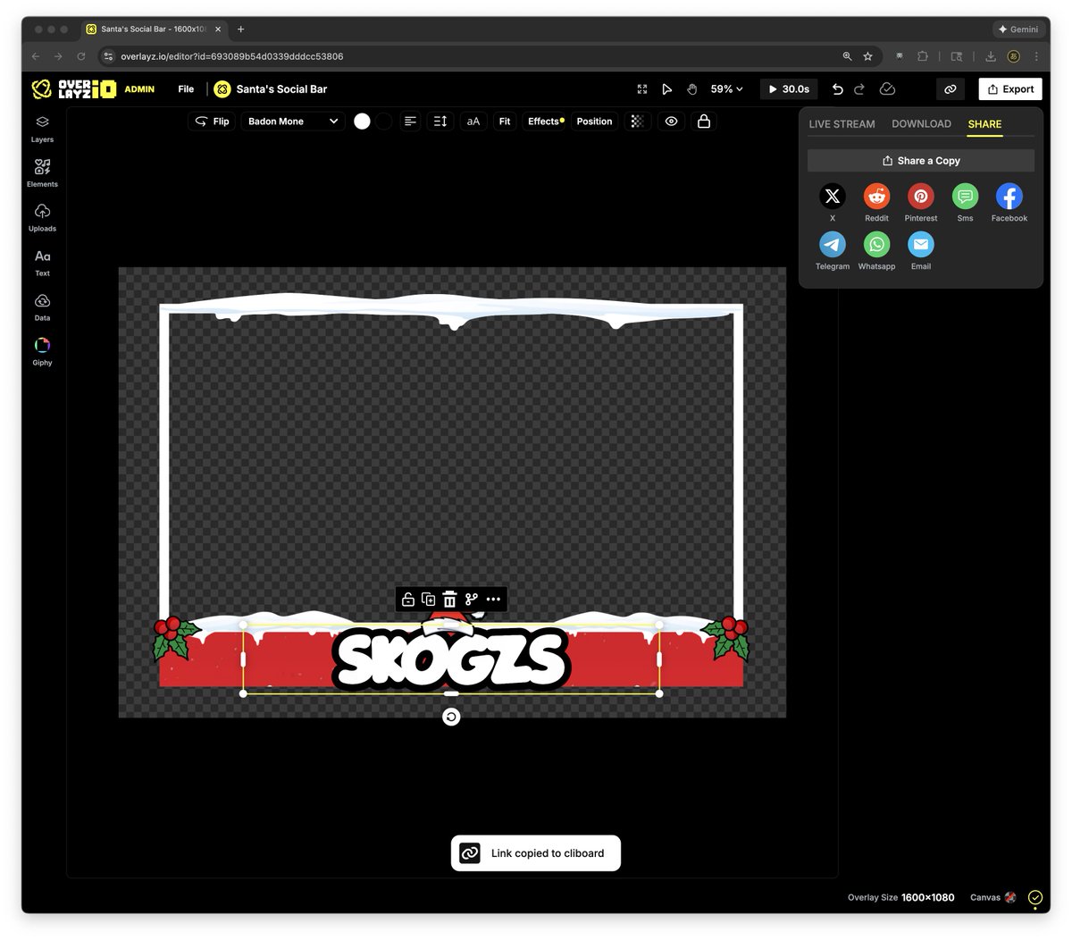Viewport: 1072px width, 940px height.
Task: Open the Elements panel in the sidebar
Action: (x=42, y=172)
